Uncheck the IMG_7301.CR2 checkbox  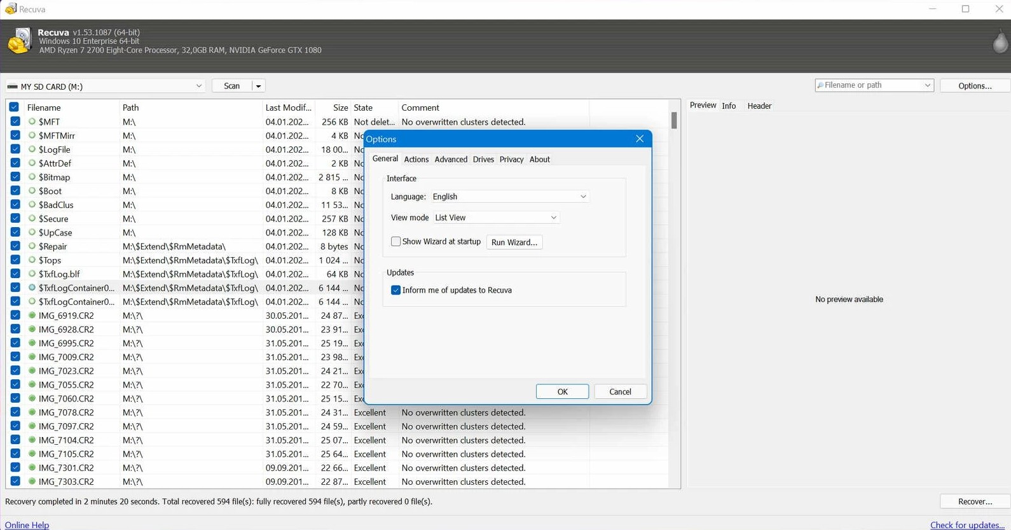click(15, 468)
